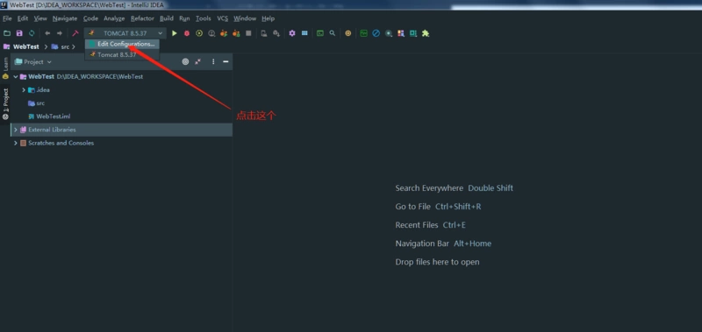Hide the Project panel with minus icon
Screen dimensions: 702x332
tap(226, 61)
